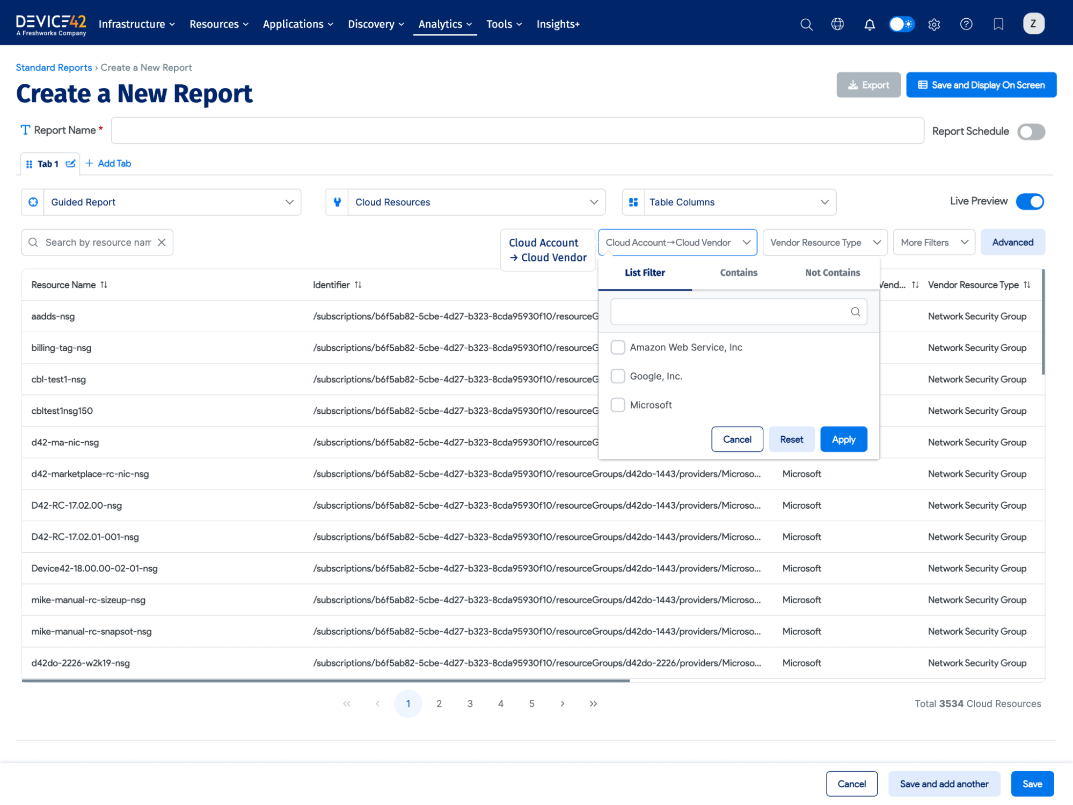1073x805 pixels.
Task: Clear the resource name search with the X icon
Action: [162, 242]
